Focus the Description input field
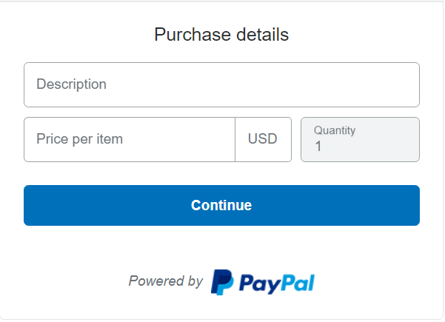This screenshot has width=445, height=322. (221, 85)
